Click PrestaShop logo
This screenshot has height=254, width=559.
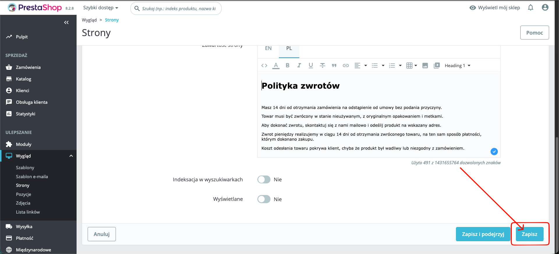35,8
